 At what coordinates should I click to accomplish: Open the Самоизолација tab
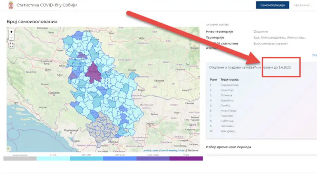point(272,5)
